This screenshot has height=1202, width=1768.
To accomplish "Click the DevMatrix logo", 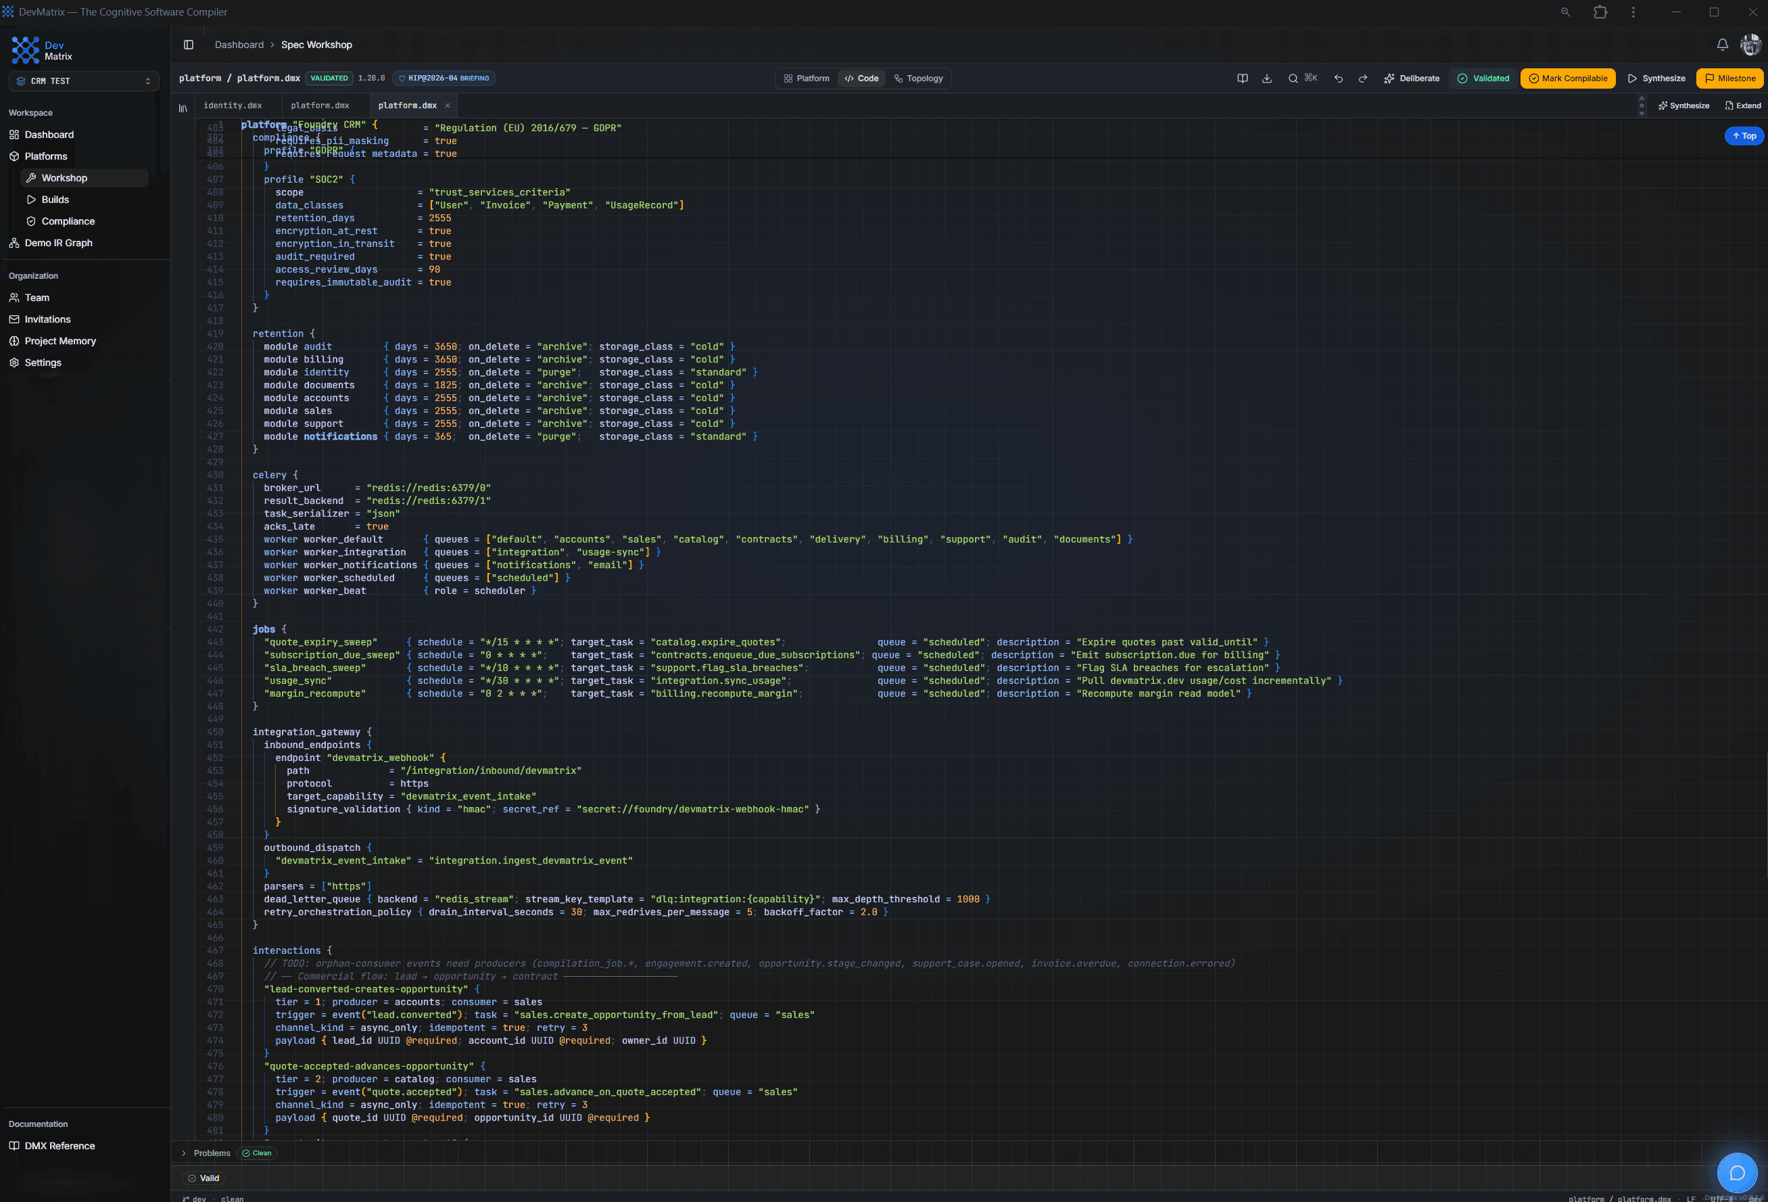I will coord(42,50).
